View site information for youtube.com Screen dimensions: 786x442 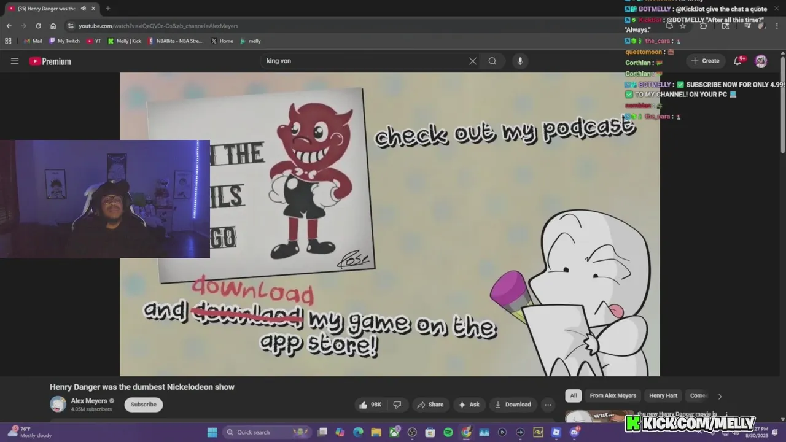[x=71, y=26]
